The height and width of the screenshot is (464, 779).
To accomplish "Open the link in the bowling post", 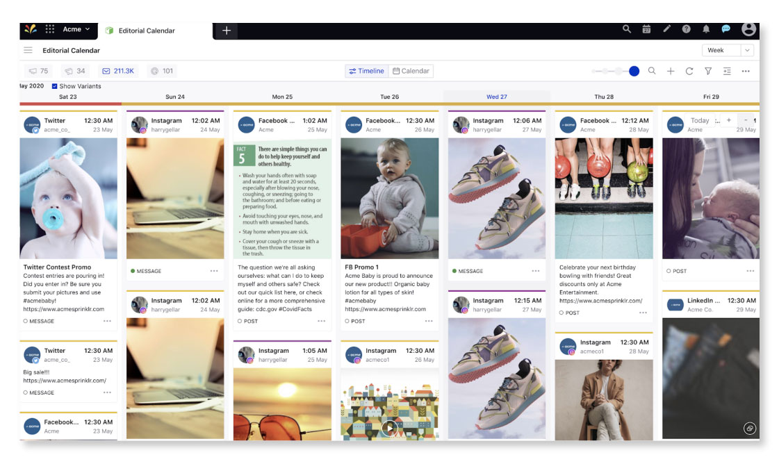I will click(600, 301).
